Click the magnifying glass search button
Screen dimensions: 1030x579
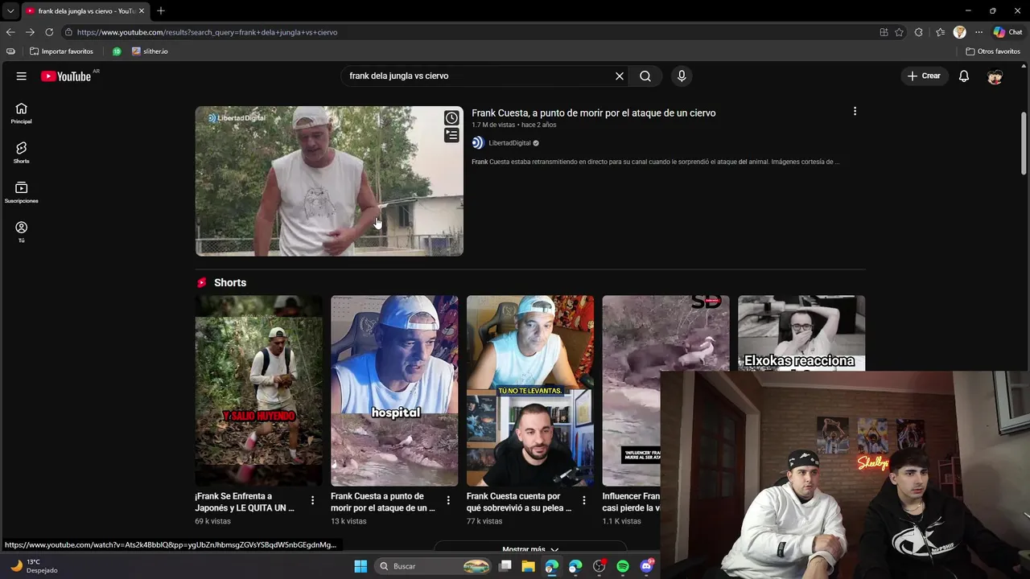point(645,76)
